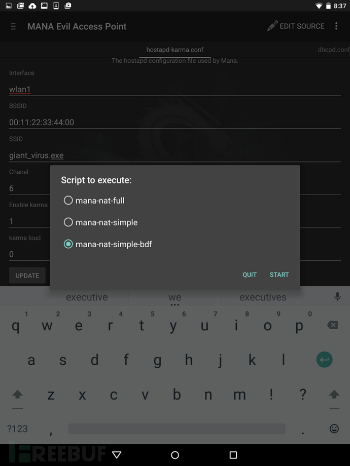The width and height of the screenshot is (350, 466).
Task: Tap the green enter key icon
Action: click(x=325, y=360)
